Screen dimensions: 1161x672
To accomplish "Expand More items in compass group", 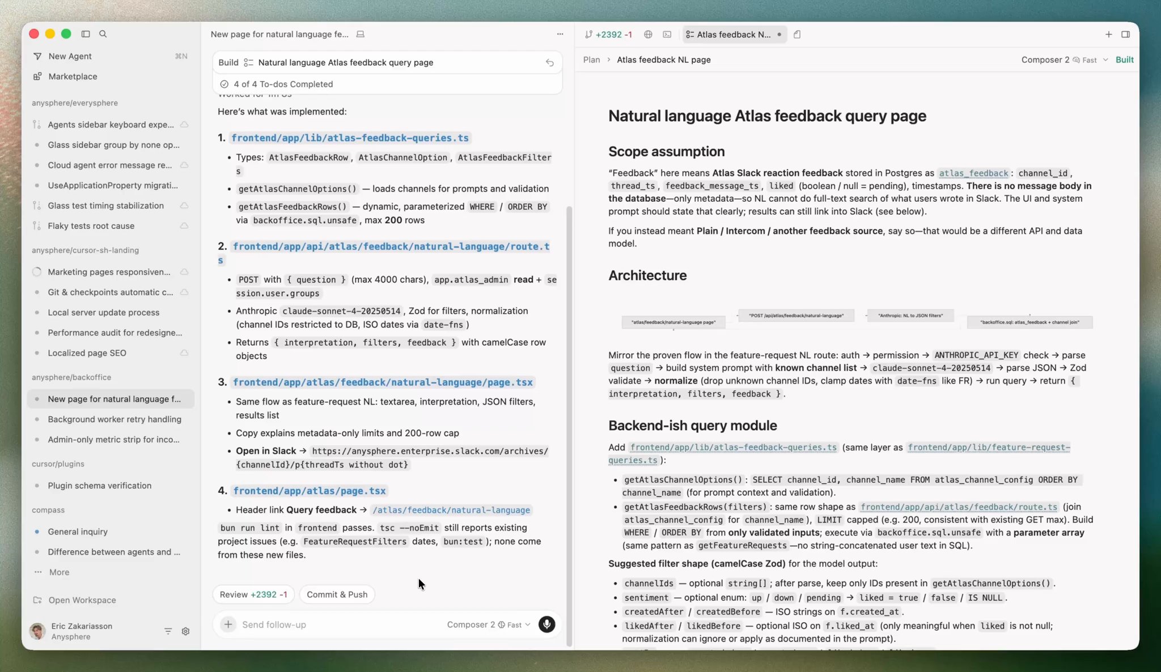I will click(x=59, y=572).
